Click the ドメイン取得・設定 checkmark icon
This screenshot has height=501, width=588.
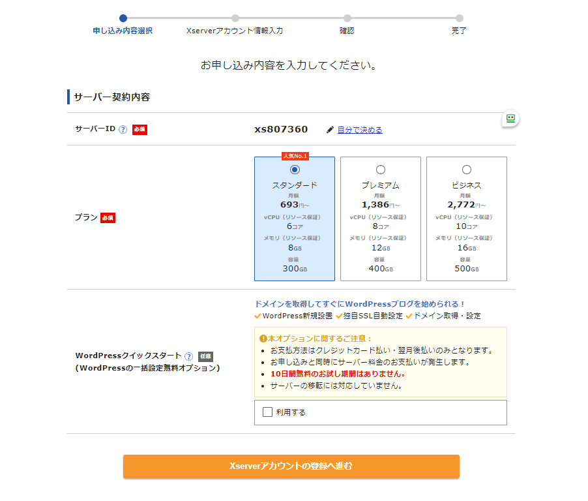click(x=409, y=316)
